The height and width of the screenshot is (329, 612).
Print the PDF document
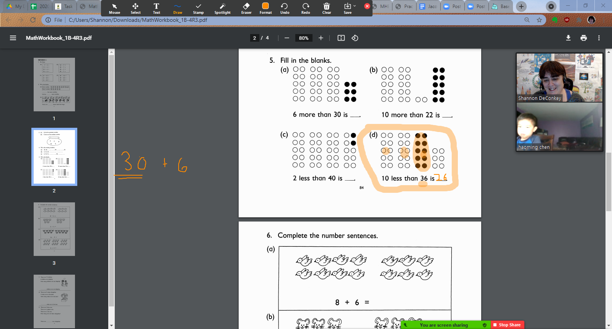pos(584,38)
